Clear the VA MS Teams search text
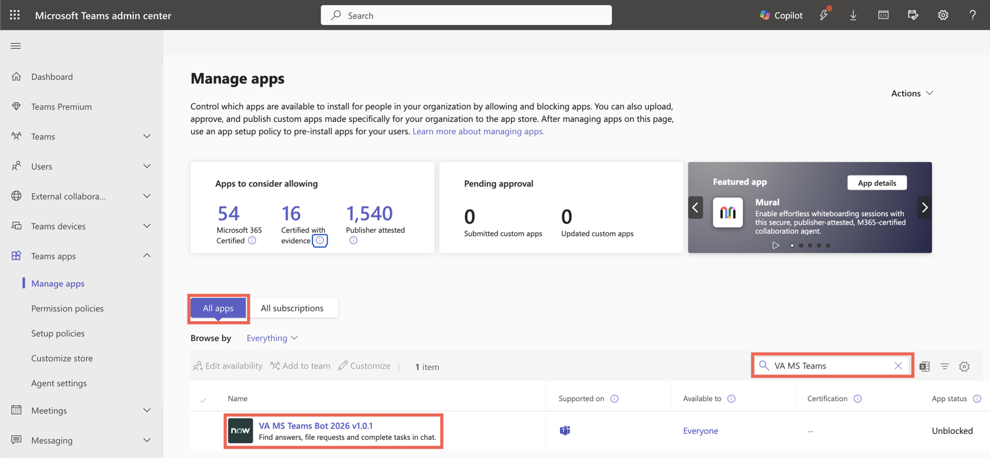 pos(898,366)
